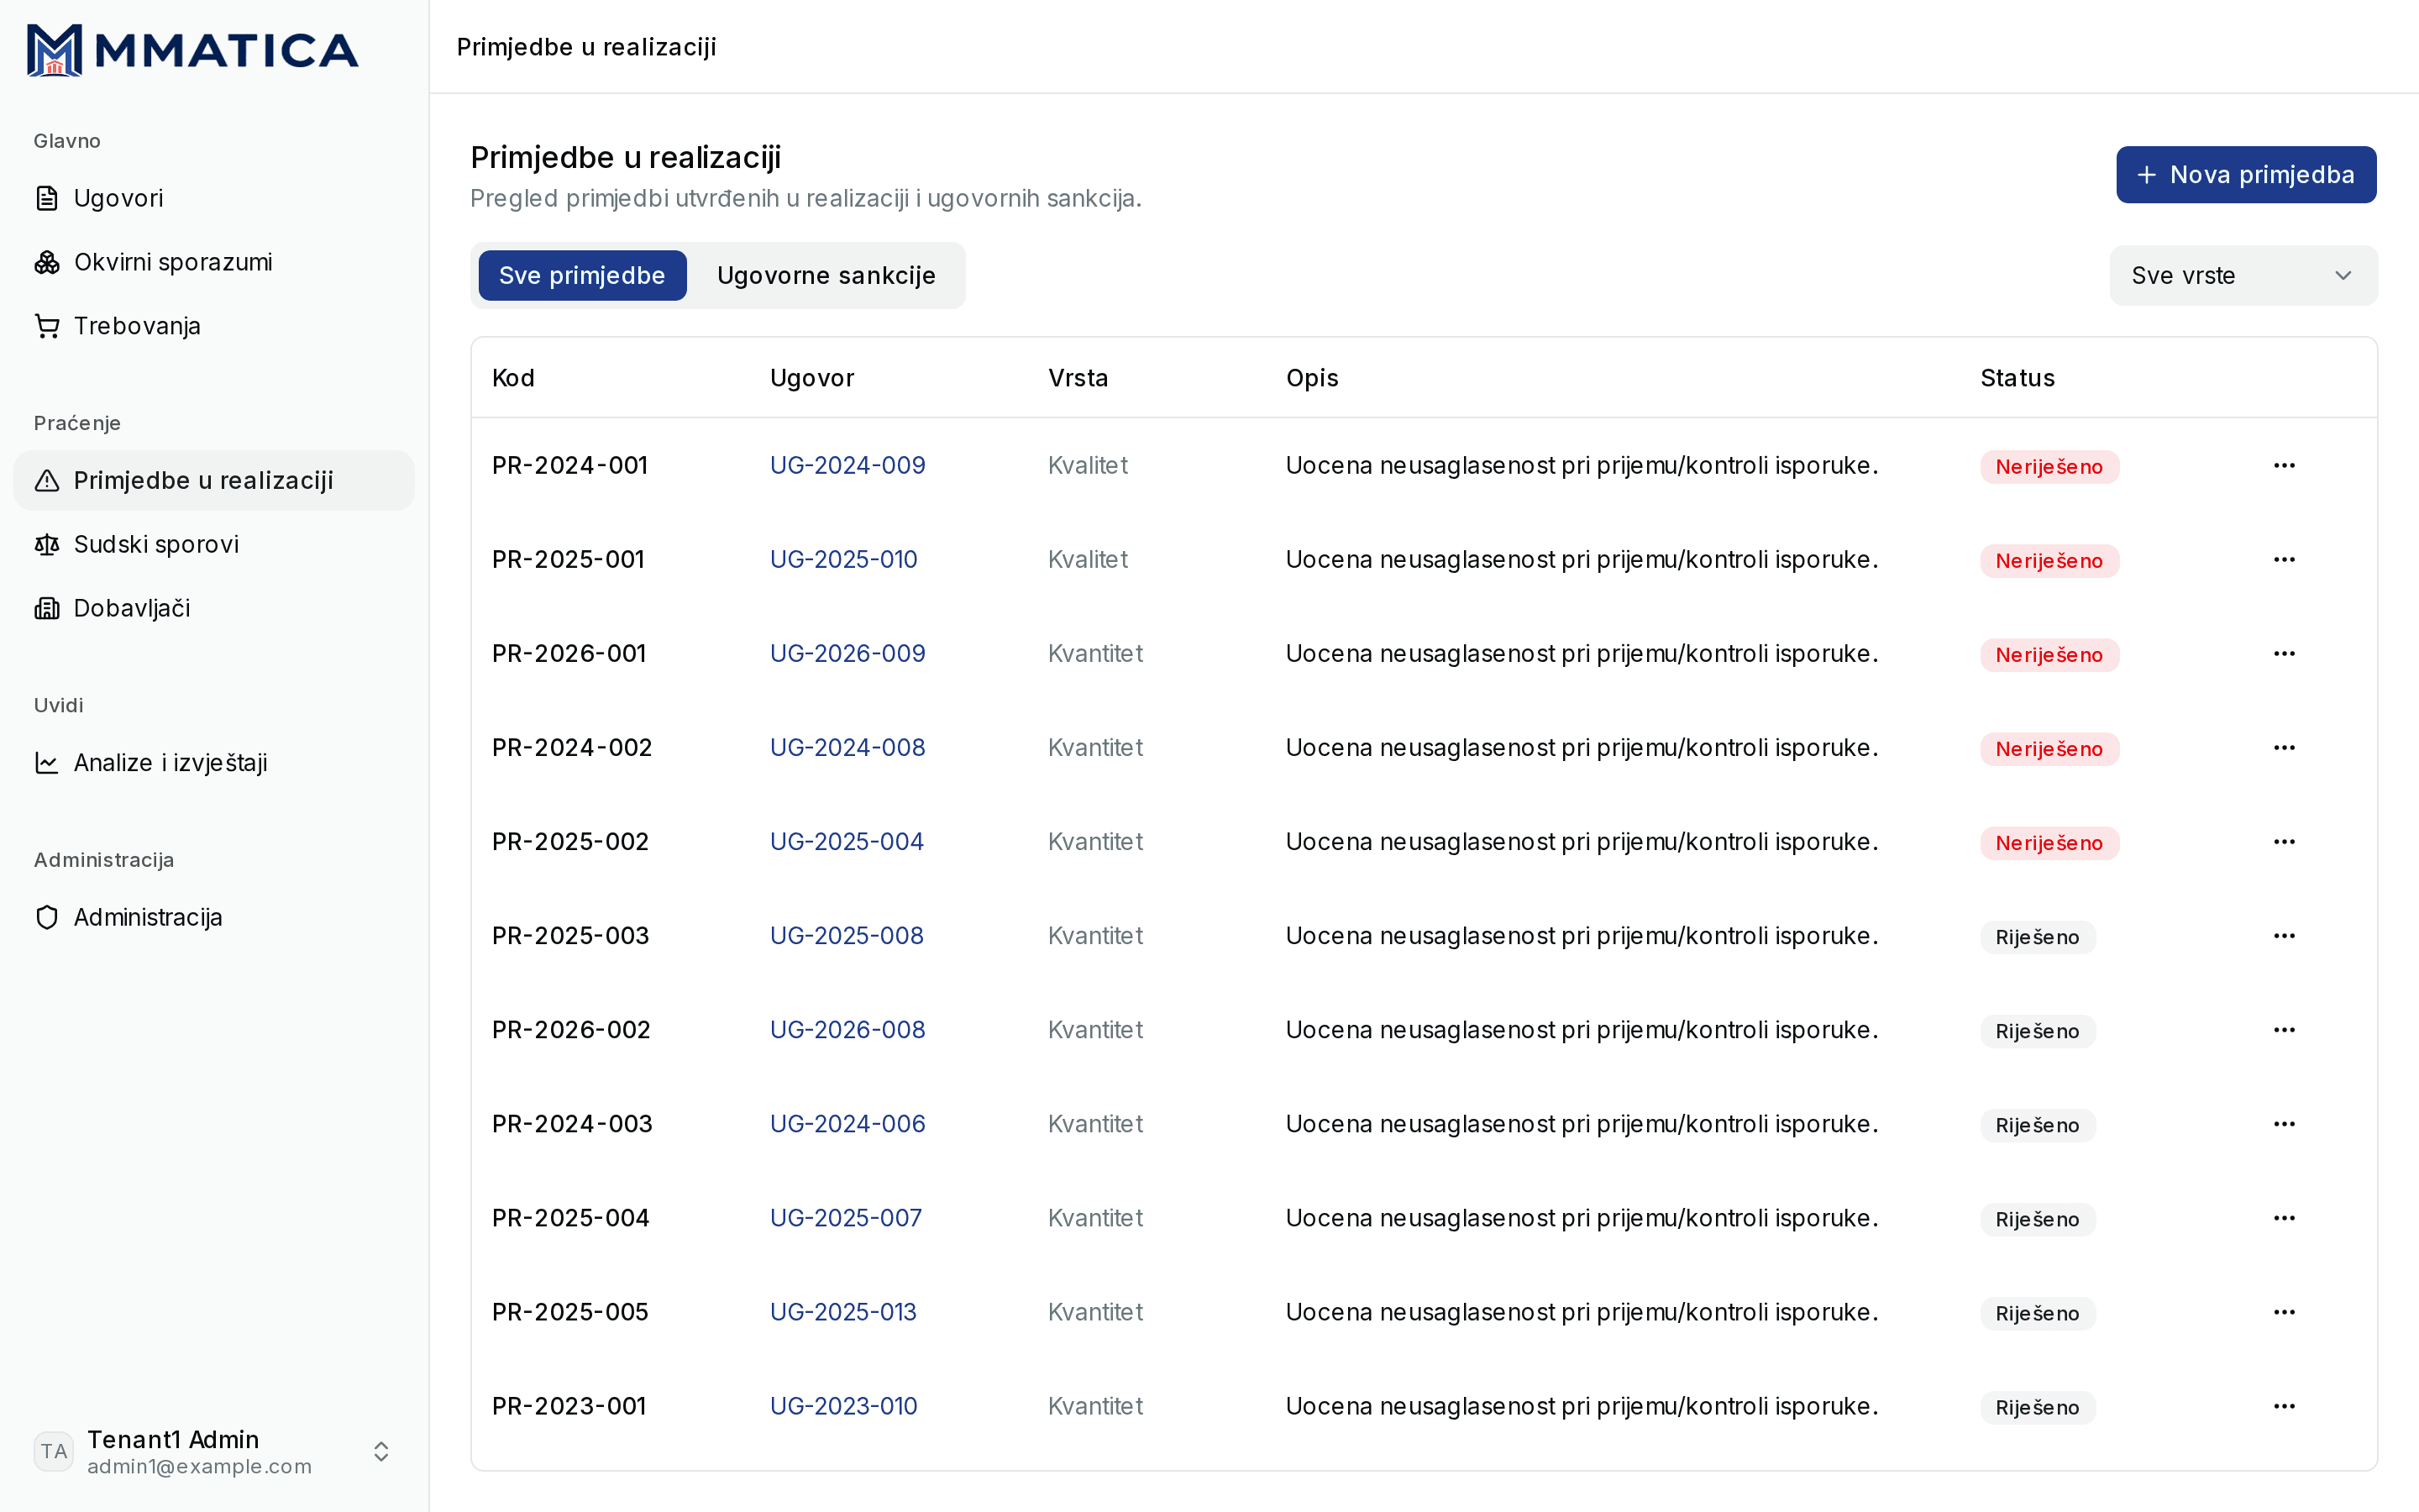Open contract link UG-2025-013
This screenshot has height=1512, width=2419.
[x=842, y=1312]
